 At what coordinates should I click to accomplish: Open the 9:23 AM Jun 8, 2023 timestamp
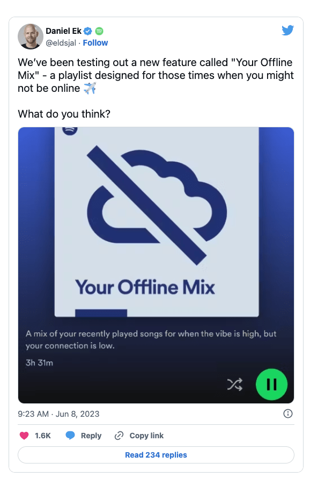pyautogui.click(x=59, y=414)
